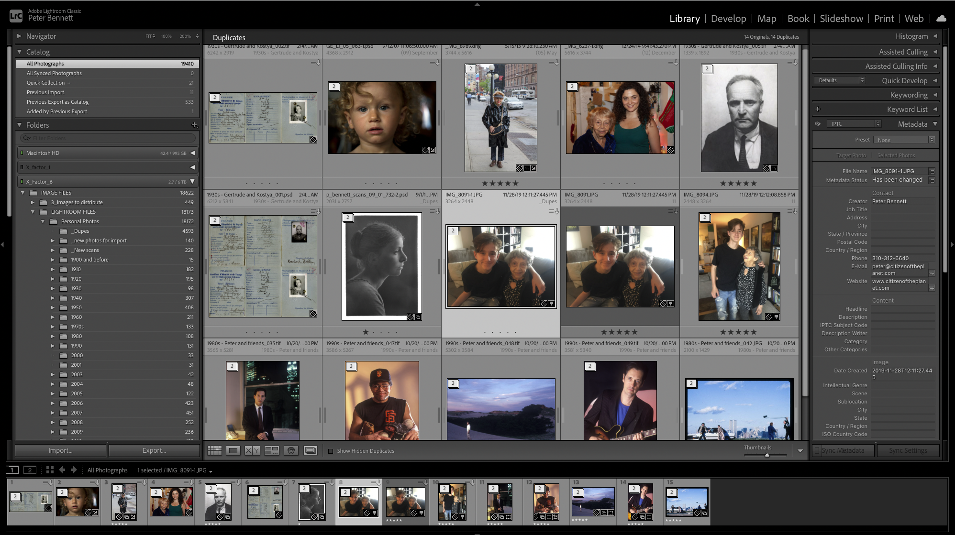This screenshot has width=955, height=535.
Task: Collapse the Catalog panel
Action: tap(20, 52)
